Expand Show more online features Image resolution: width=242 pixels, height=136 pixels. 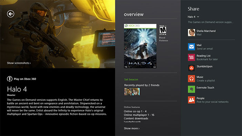point(132,128)
